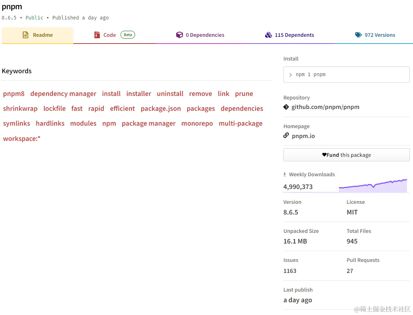Select the installer keyword
This screenshot has width=413, height=315.
pyautogui.click(x=139, y=93)
